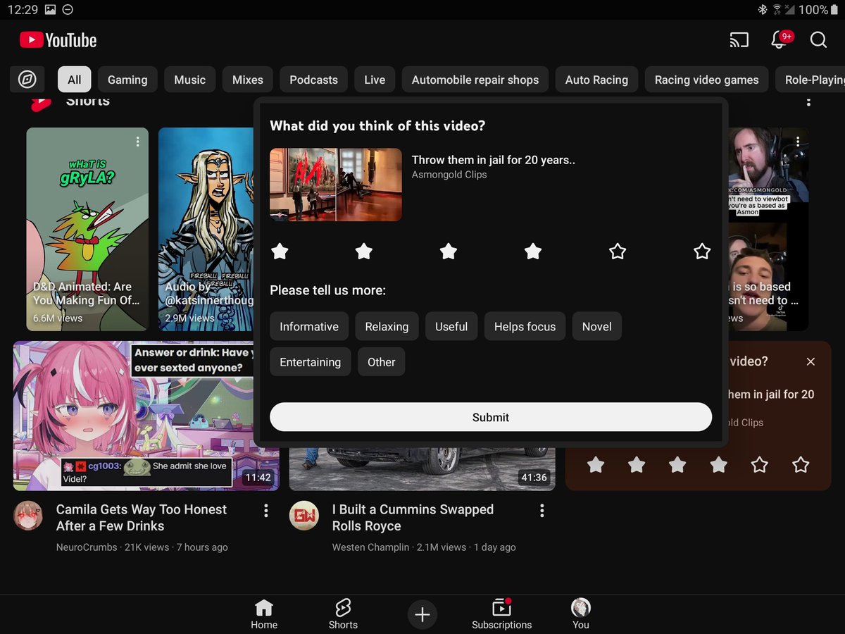
Task: Select the All filter chip
Action: pyautogui.click(x=75, y=80)
